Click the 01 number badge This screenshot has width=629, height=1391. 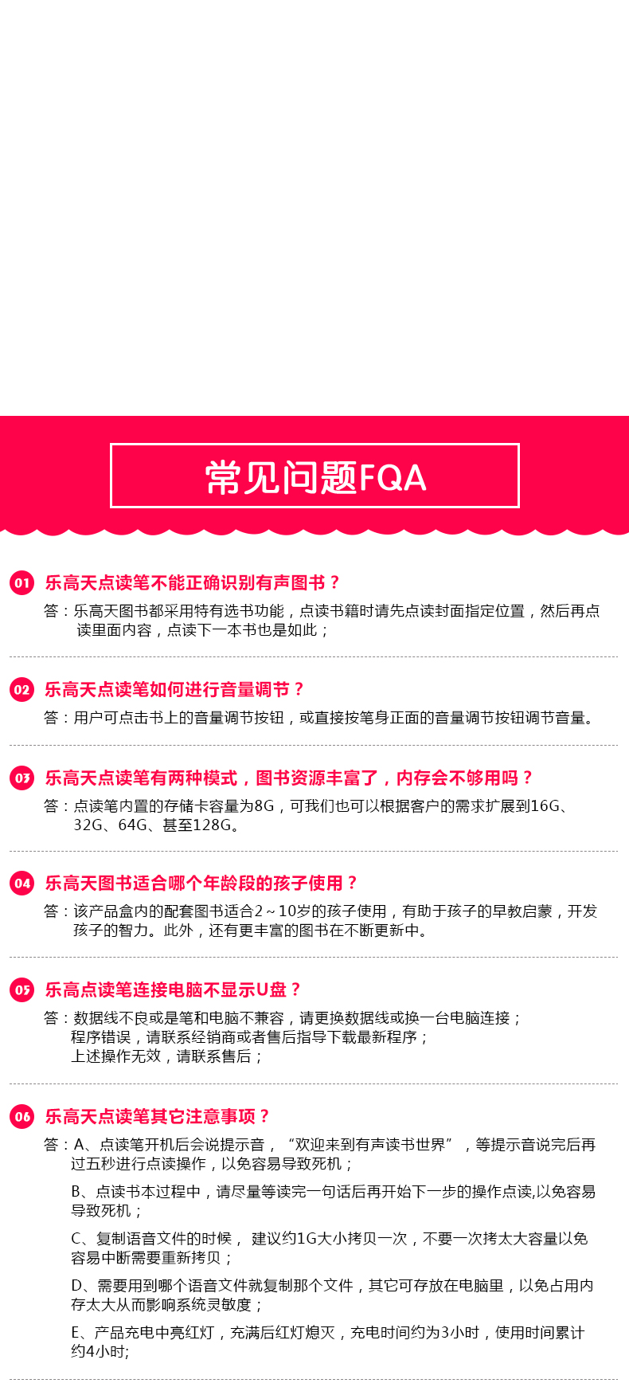pyautogui.click(x=21, y=582)
